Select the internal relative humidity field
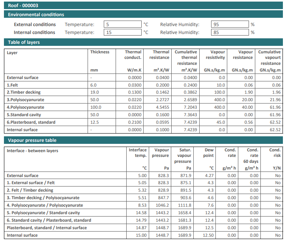Screen dimensions: 290x245 coord(230,32)
